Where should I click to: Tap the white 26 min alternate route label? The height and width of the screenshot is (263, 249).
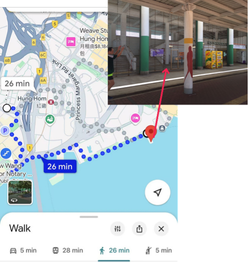[x=17, y=84]
